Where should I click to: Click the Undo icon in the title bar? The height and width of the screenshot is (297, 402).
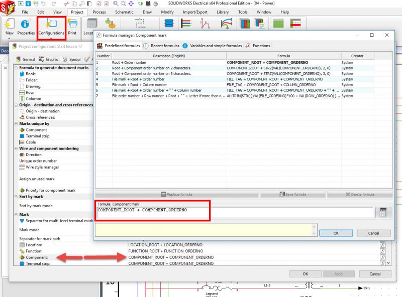43,4
